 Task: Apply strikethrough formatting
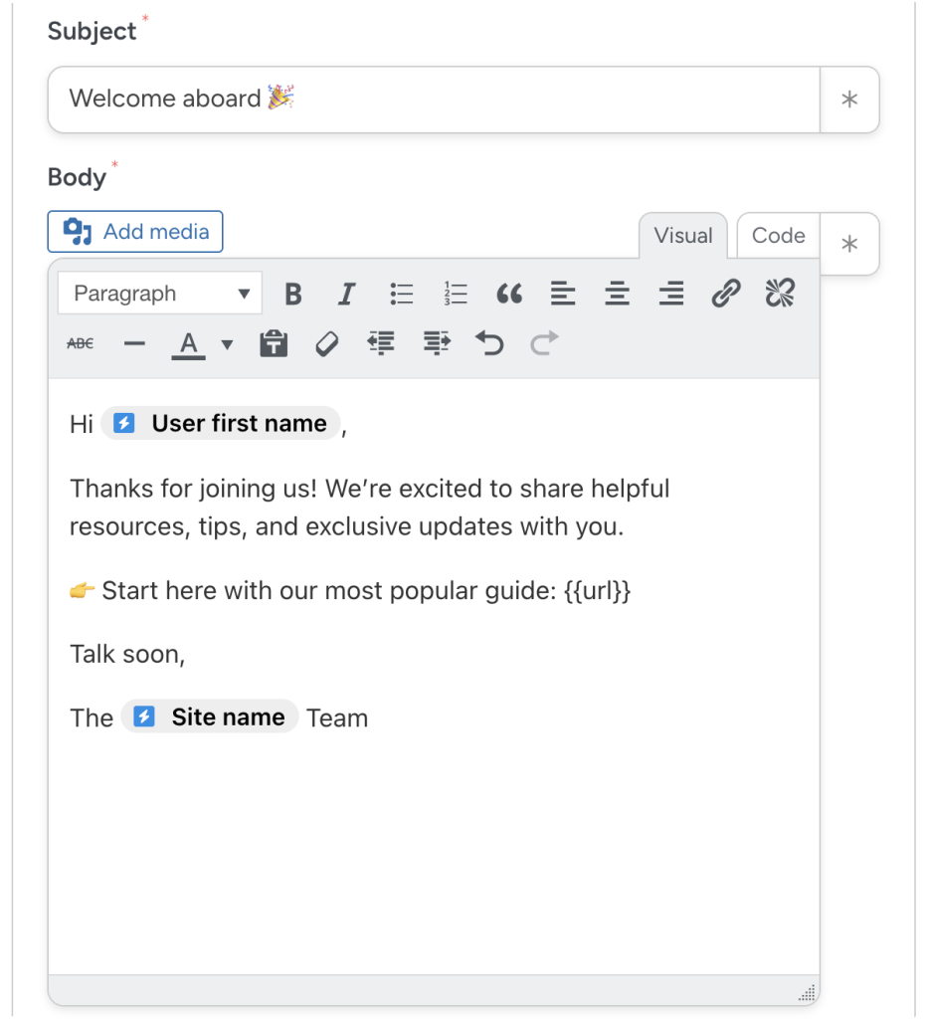[x=80, y=342]
